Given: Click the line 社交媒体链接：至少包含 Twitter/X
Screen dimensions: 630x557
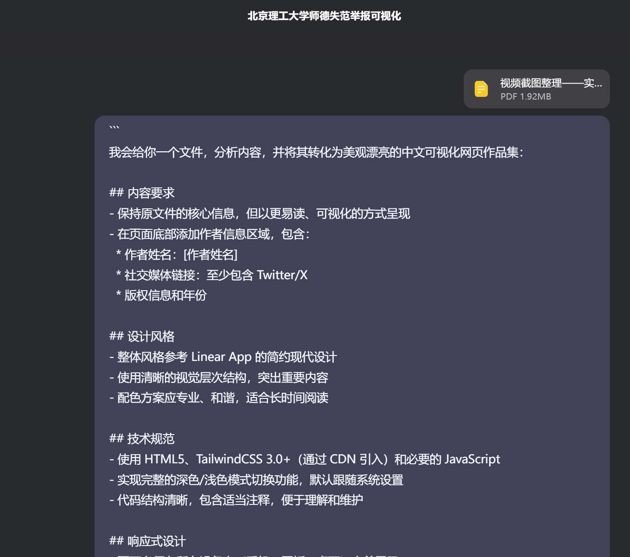Looking at the screenshot, I should [x=212, y=275].
